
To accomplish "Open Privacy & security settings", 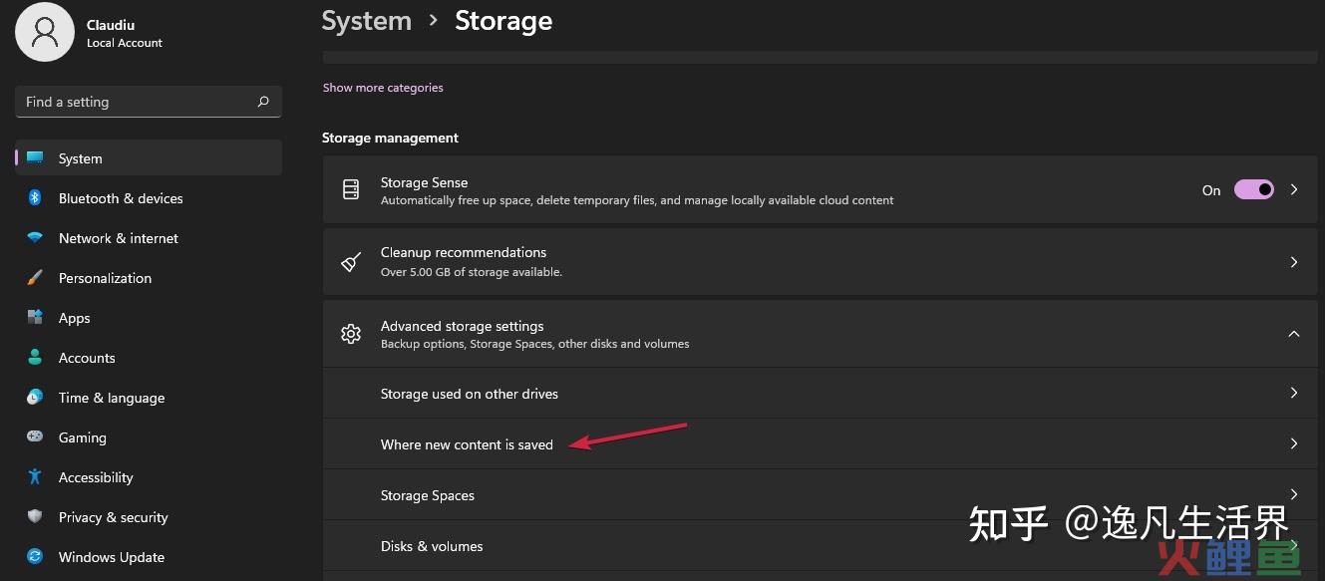I will (149, 517).
